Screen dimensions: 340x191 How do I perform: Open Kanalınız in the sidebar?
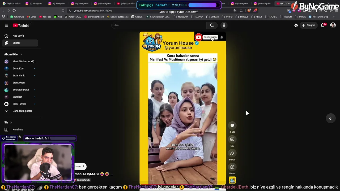[20, 129]
